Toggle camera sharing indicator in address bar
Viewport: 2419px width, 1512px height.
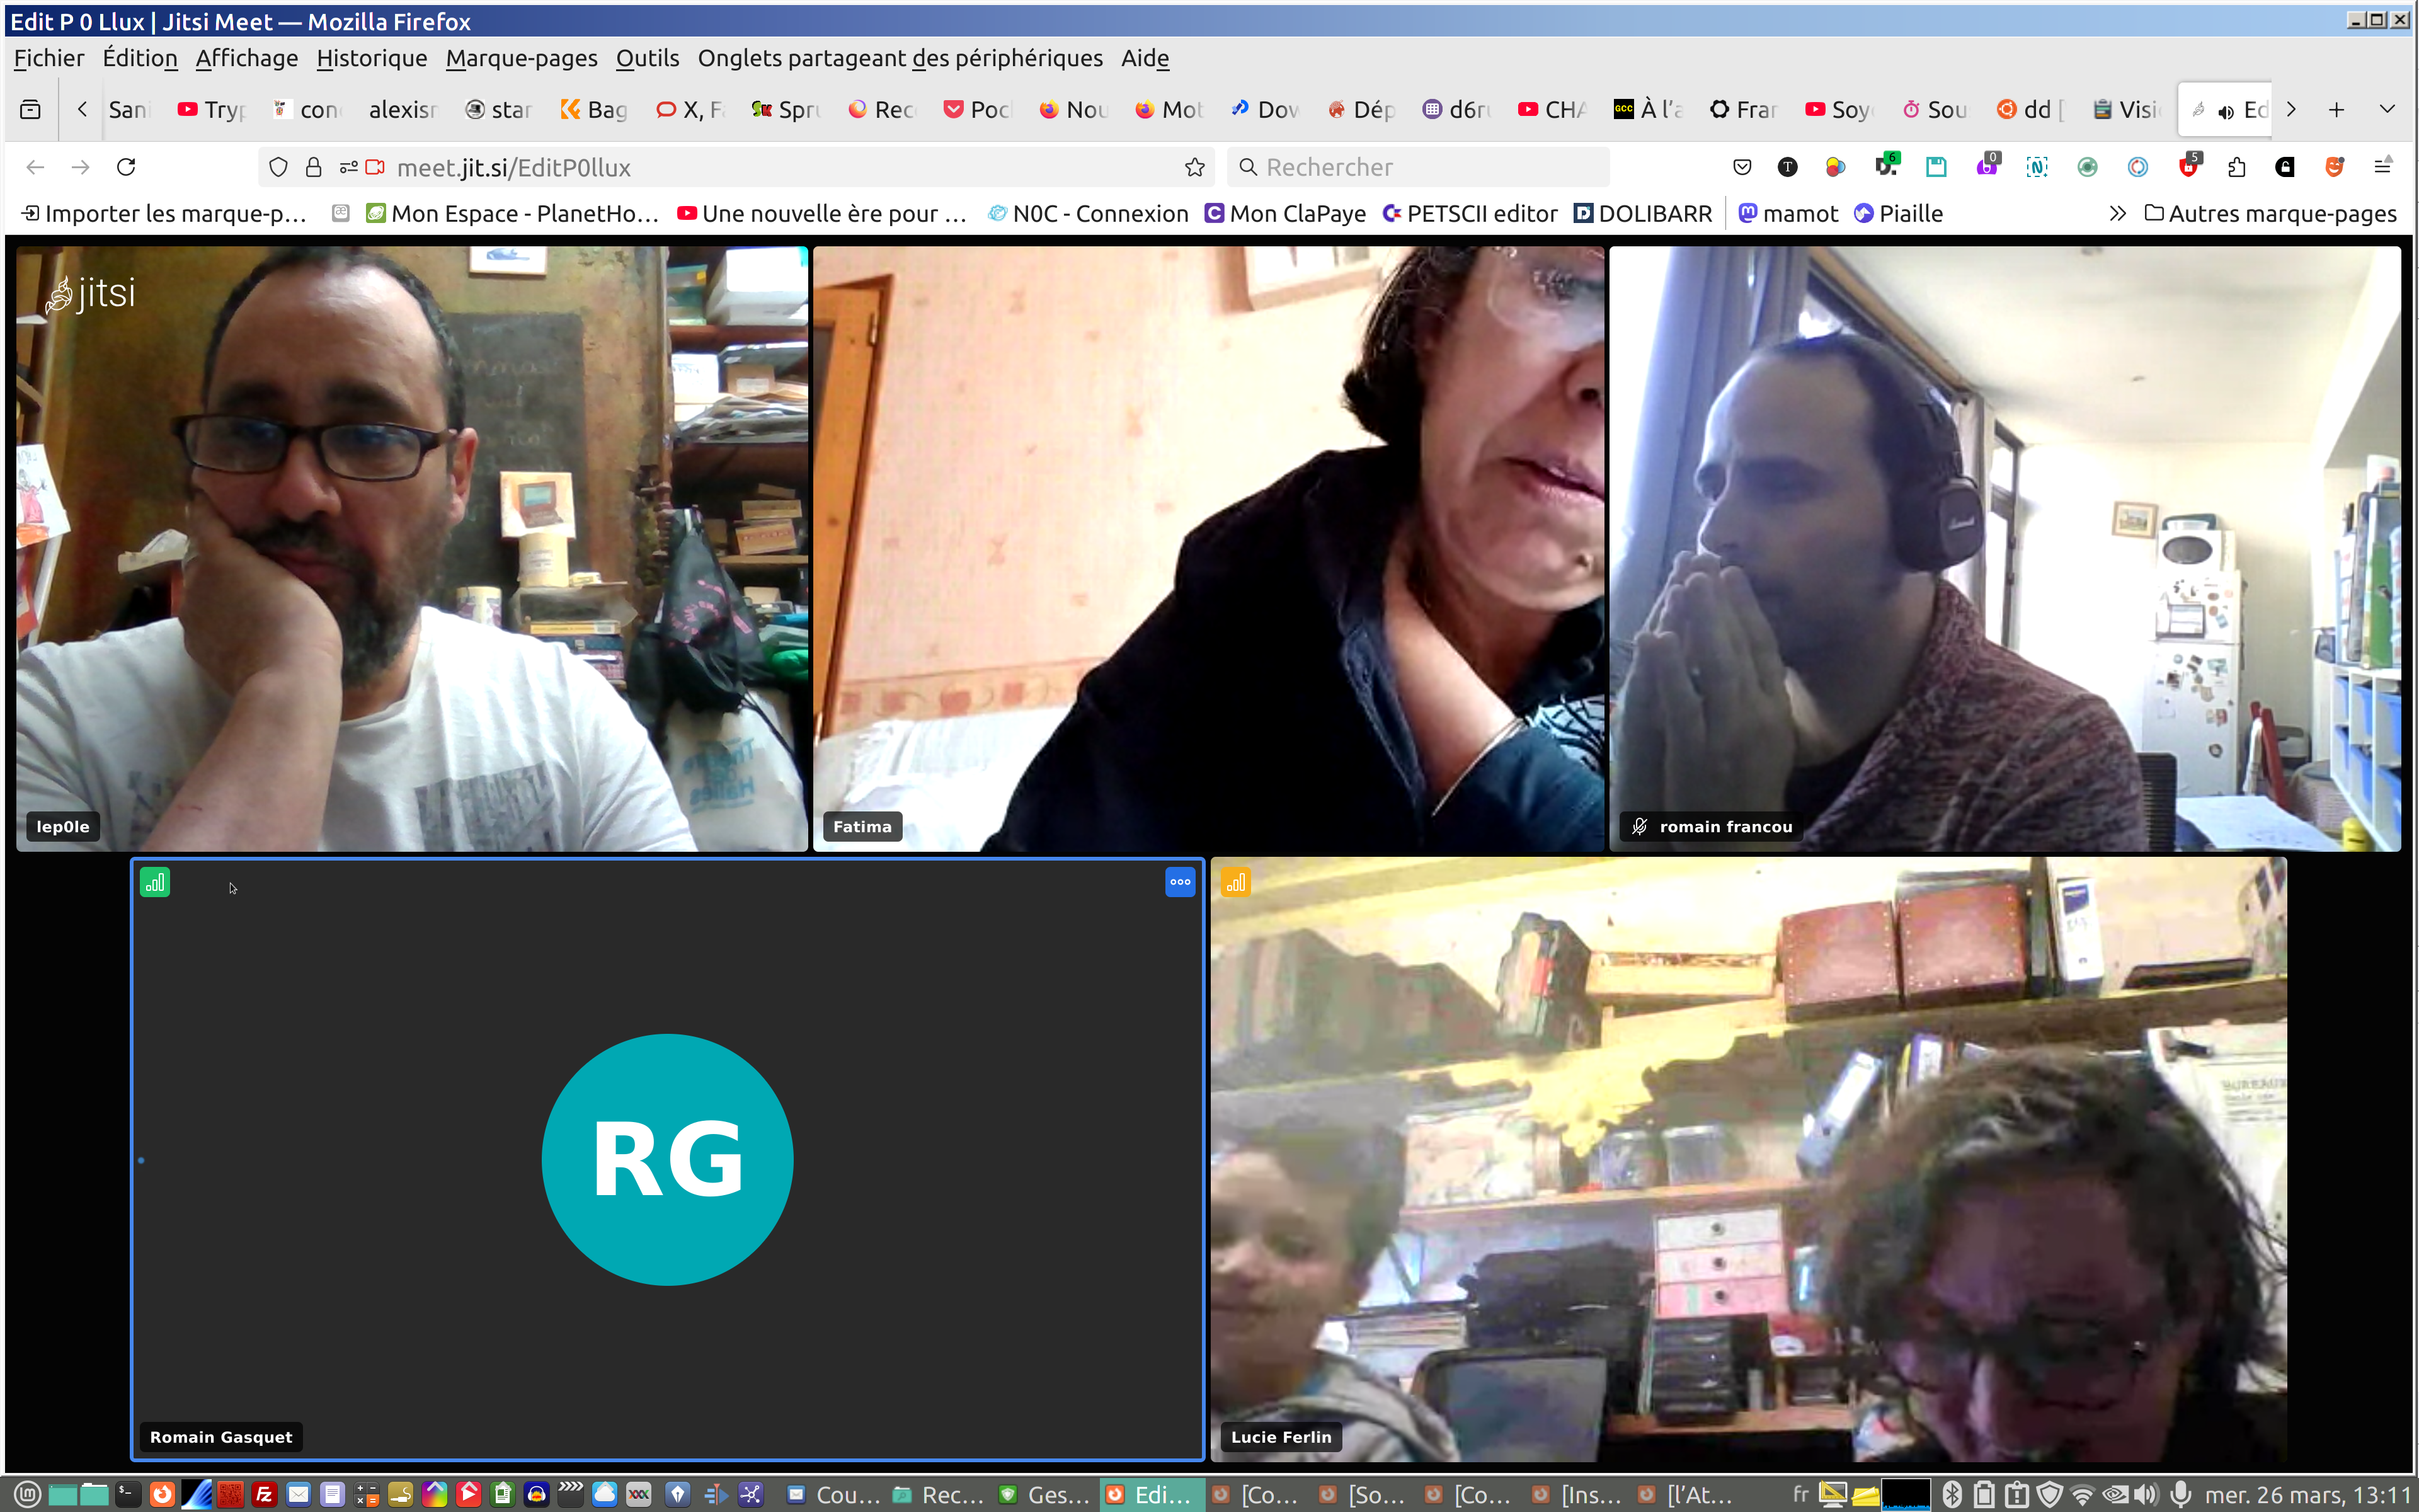click(375, 167)
